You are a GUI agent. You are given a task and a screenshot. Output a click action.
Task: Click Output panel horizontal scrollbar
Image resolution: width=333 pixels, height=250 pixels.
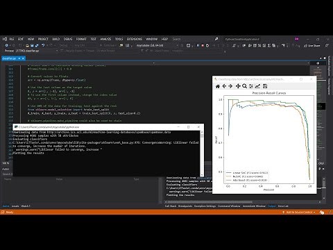[243, 202]
